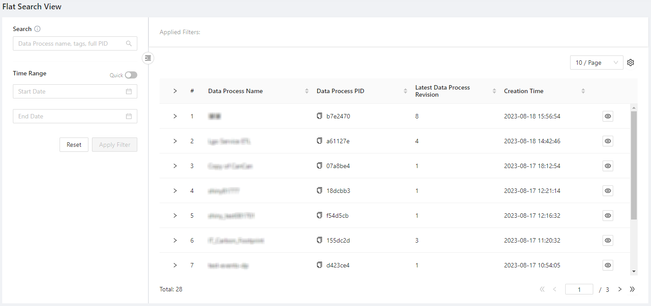Copy PID 155dc2d using copy icon
651x306 pixels.
coord(319,240)
